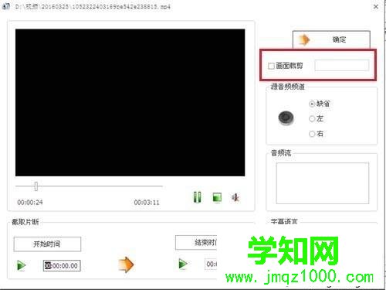Click the black video preview area

pyautogui.click(x=130, y=103)
